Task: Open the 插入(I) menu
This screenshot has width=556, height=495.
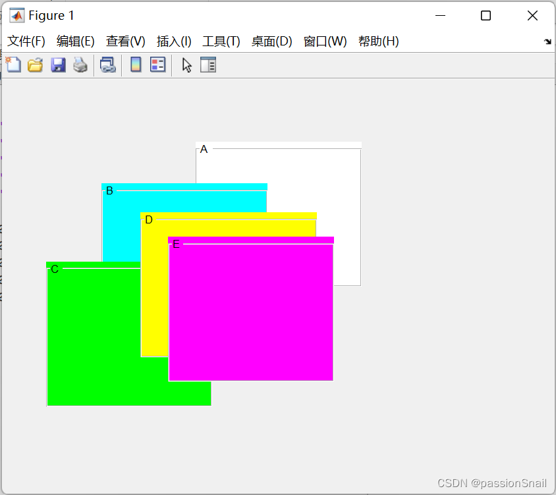Action: [174, 41]
